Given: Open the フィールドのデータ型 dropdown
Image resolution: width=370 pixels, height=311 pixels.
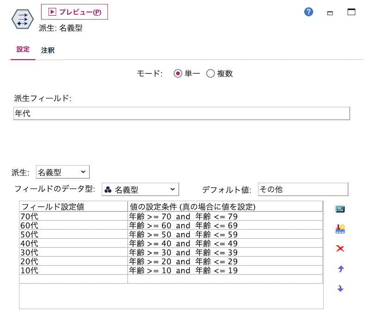Looking at the screenshot, I should pyautogui.click(x=172, y=189).
